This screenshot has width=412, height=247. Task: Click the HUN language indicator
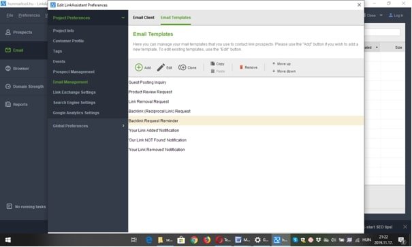point(366,240)
